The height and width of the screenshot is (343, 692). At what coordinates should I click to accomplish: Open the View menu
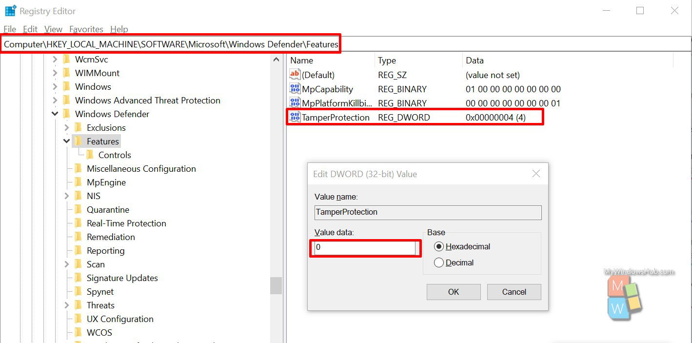pos(54,29)
